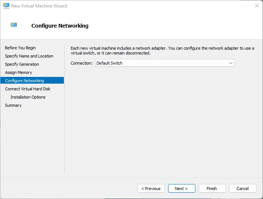263x199 pixels.
Task: Open the Connect Virtual Hard Disk step
Action: click(x=28, y=89)
